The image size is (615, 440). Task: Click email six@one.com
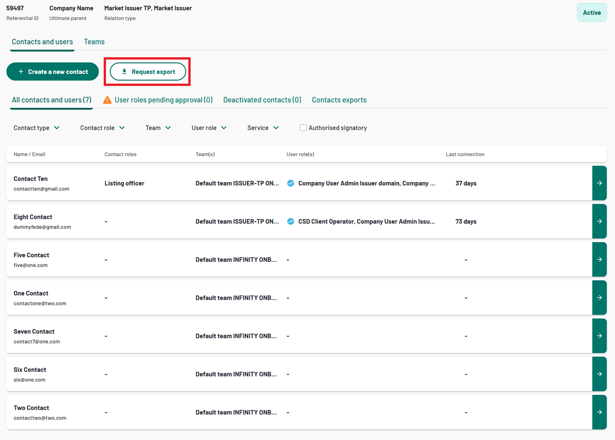(30, 380)
